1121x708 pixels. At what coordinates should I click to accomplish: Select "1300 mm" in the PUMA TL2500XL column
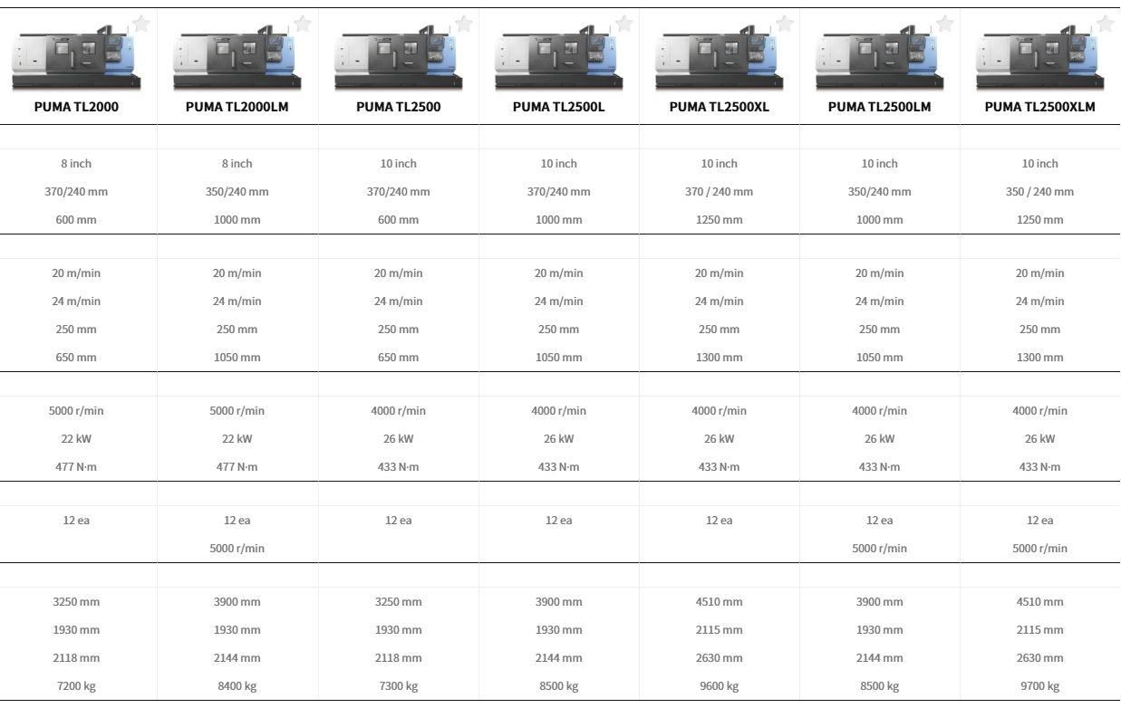pos(720,358)
